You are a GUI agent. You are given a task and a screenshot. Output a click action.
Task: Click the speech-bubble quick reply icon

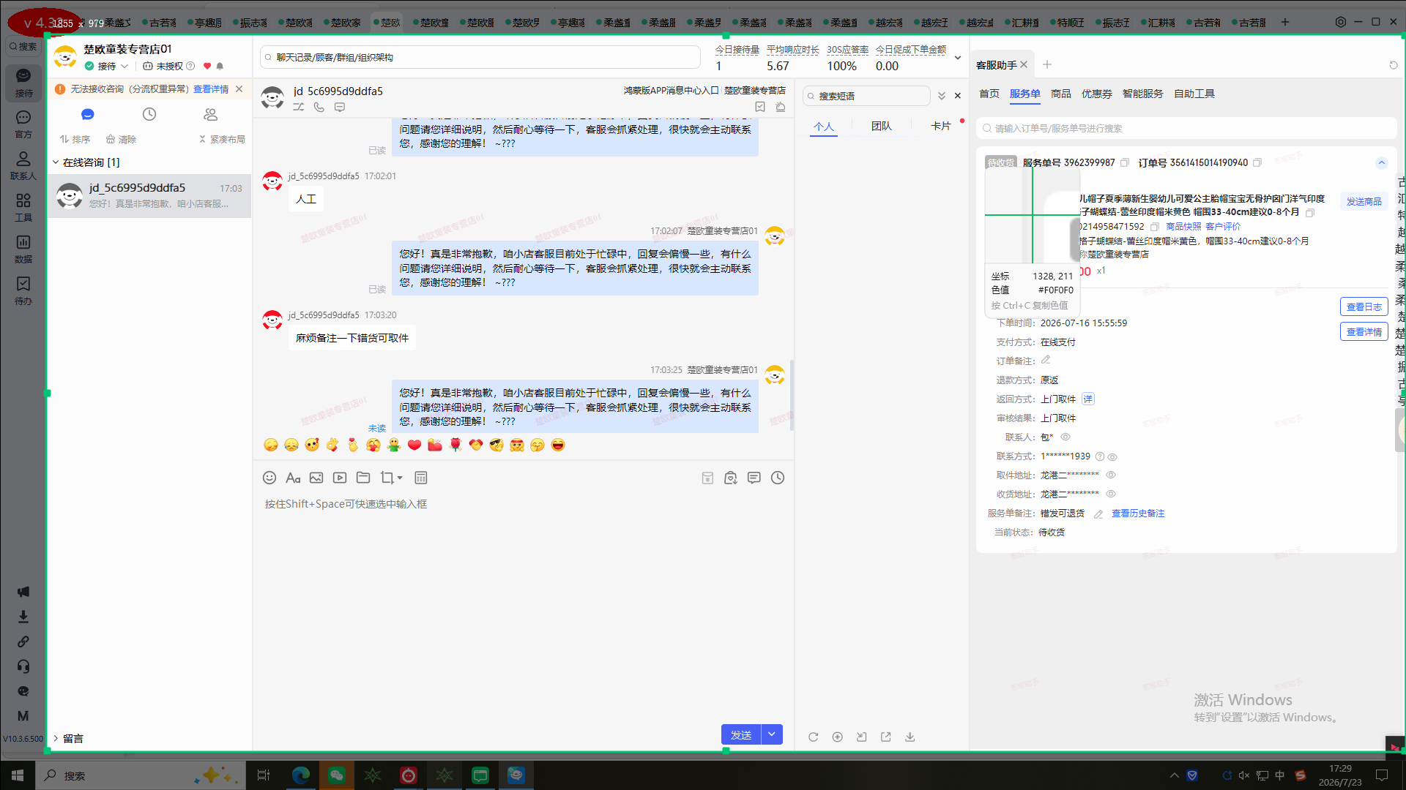[754, 478]
